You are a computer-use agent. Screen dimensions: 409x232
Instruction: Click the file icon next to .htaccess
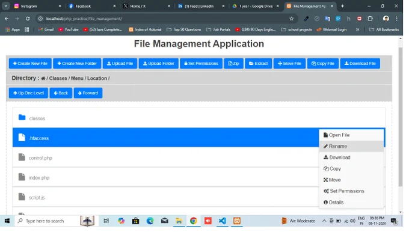point(22,138)
